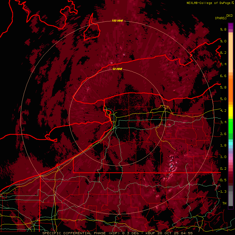Screen dimensions: 235x235
Task: Click the 1.0 legend value
Action: click(x=223, y=157)
